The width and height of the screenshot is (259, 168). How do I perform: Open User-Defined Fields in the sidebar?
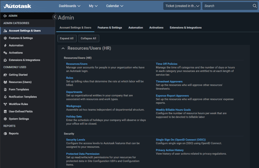click(x=27, y=112)
